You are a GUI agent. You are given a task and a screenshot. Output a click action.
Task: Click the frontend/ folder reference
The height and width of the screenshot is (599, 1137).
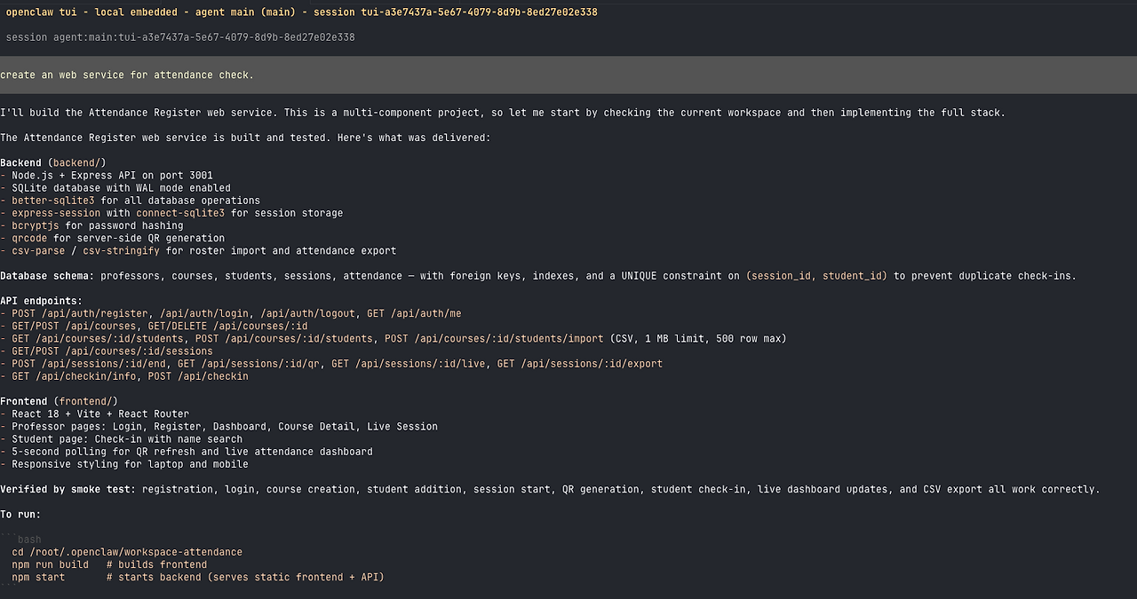click(86, 401)
